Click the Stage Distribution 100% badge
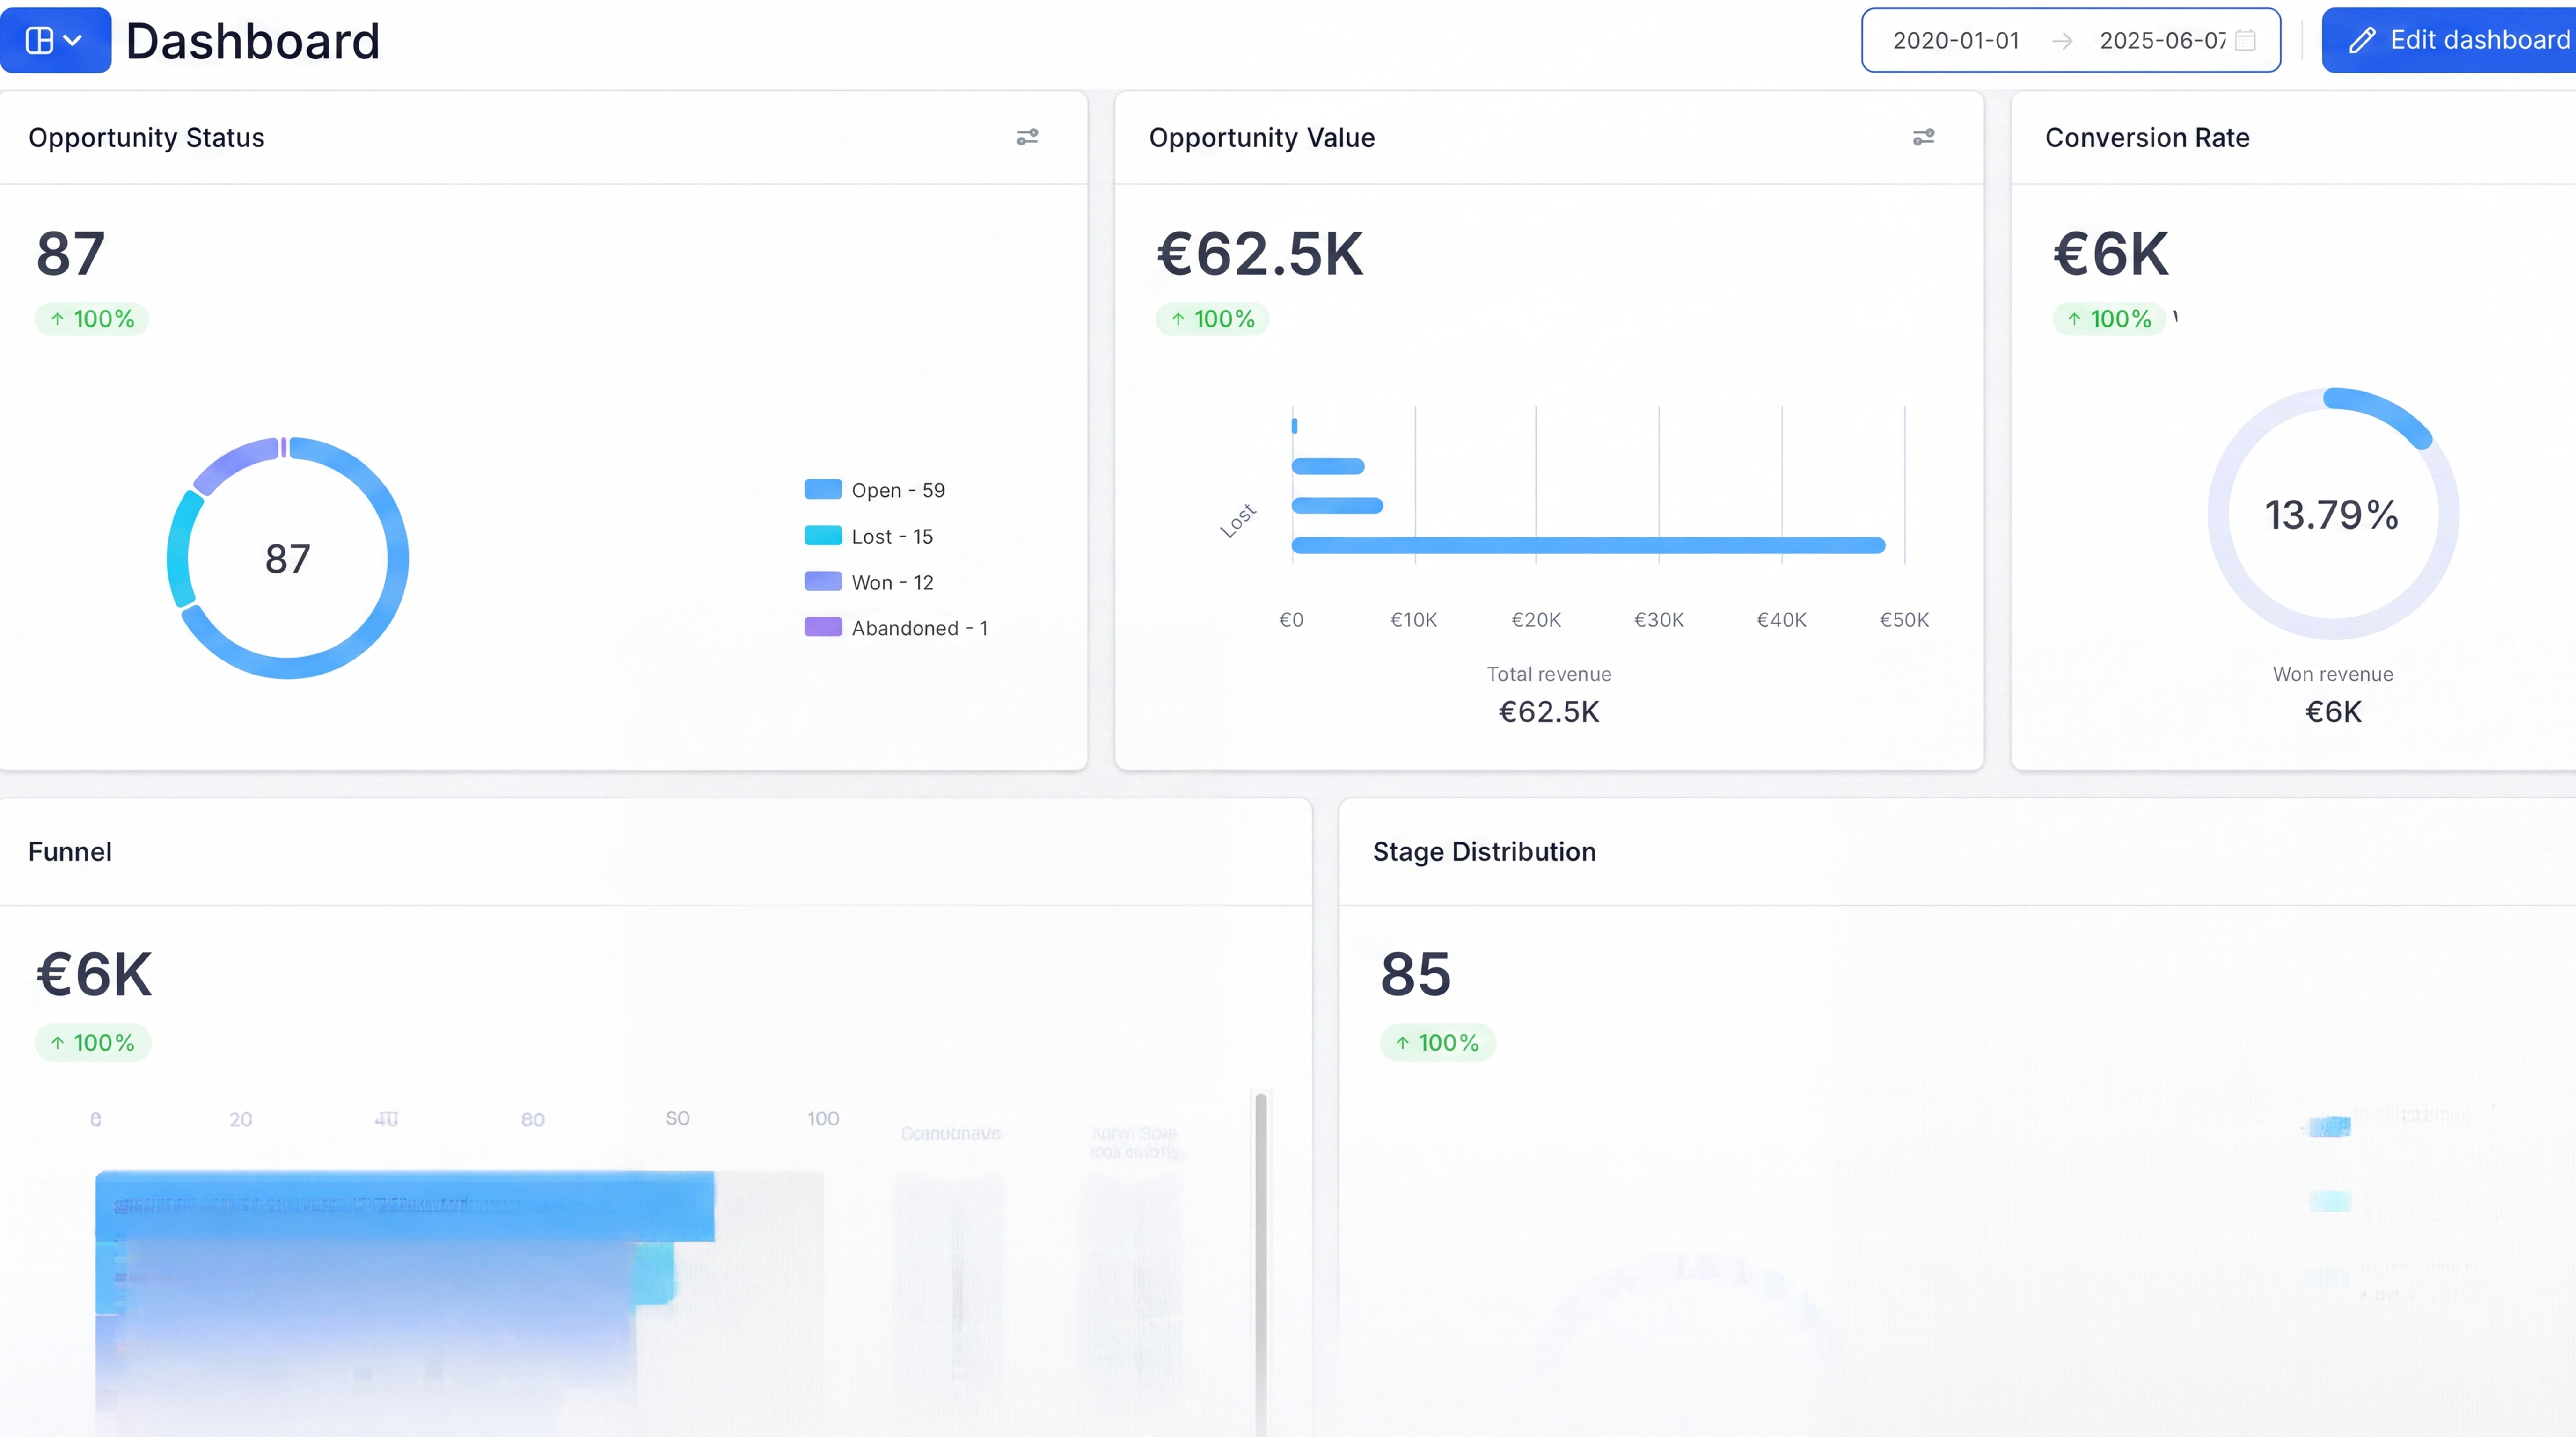Image resolution: width=2576 pixels, height=1437 pixels. 1437,1042
